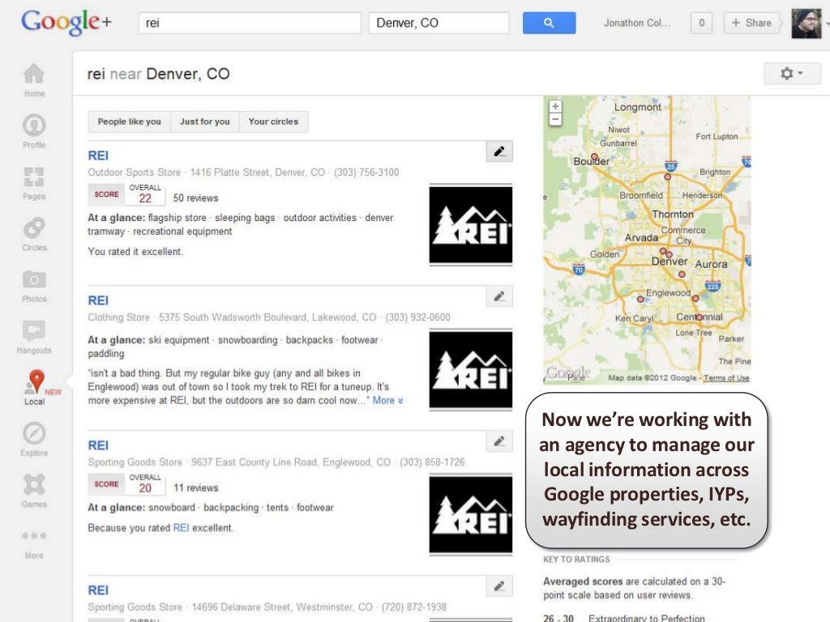Select the Your circles tab
Screen dimensions: 830x622
(274, 121)
